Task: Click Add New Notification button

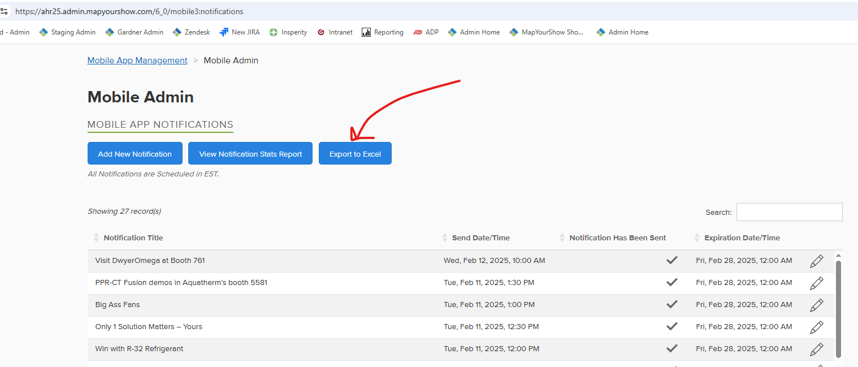Action: tap(135, 153)
